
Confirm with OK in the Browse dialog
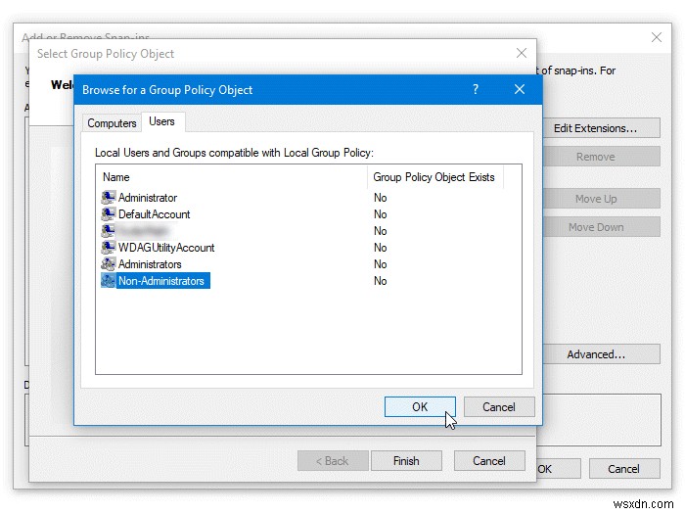point(420,407)
